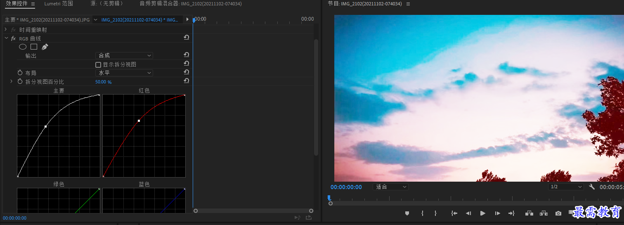Click the 绿色 curve graph

pyautogui.click(x=59, y=201)
